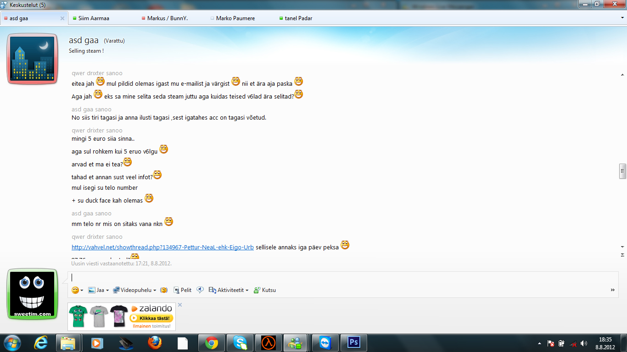Open the vahvel.net showthread link
Image resolution: width=627 pixels, height=352 pixels.
[162, 247]
